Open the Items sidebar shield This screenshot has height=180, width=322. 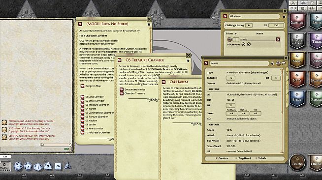(x=297, y=99)
